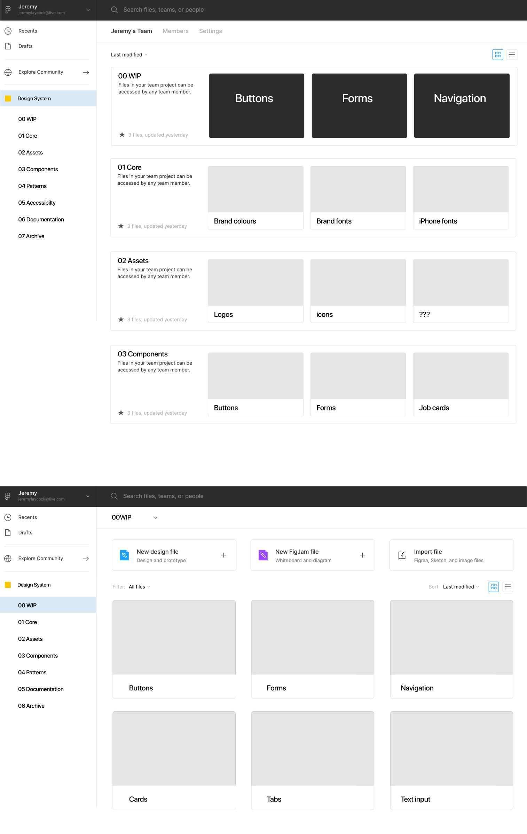Open the iPhone fonts file thumbnail

coord(461,198)
